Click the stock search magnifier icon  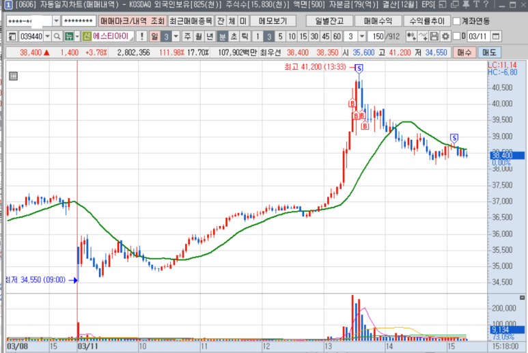[58, 36]
